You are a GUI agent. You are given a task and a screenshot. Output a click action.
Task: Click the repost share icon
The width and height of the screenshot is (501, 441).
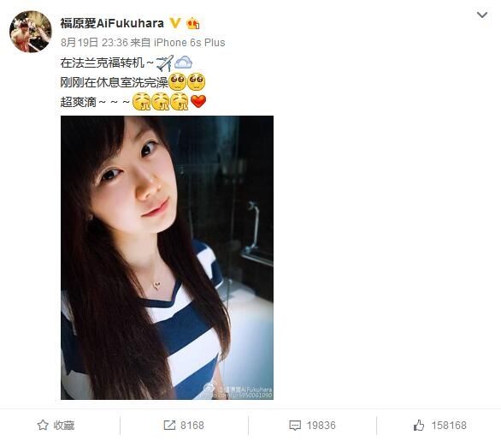click(x=169, y=425)
